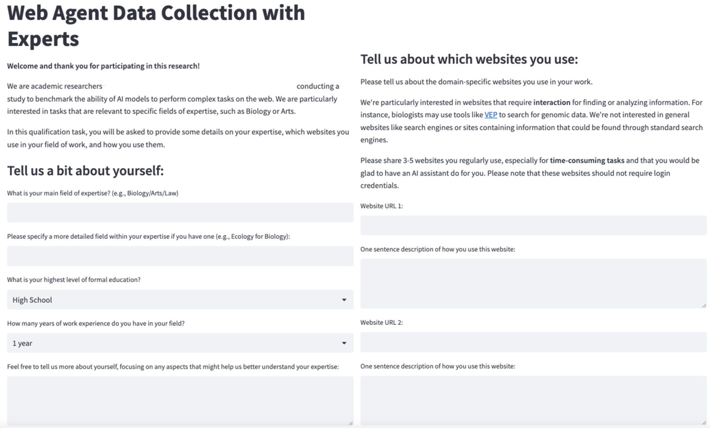
Task: Click resize handle of second website description box
Action: [704, 423]
